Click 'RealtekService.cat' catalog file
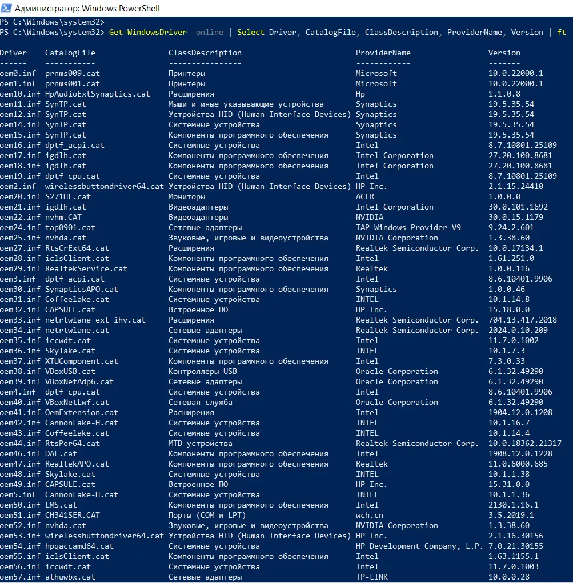 click(x=86, y=269)
